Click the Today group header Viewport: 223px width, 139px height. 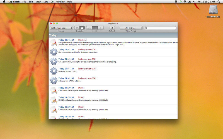[113, 35]
